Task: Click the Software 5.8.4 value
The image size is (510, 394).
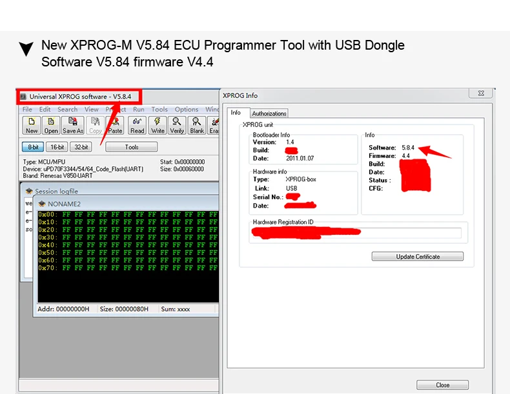Action: [408, 148]
